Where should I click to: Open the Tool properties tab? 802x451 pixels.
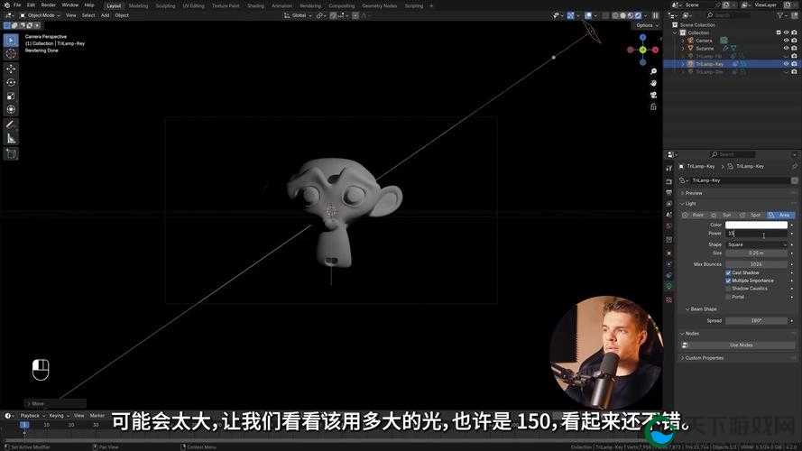click(669, 169)
